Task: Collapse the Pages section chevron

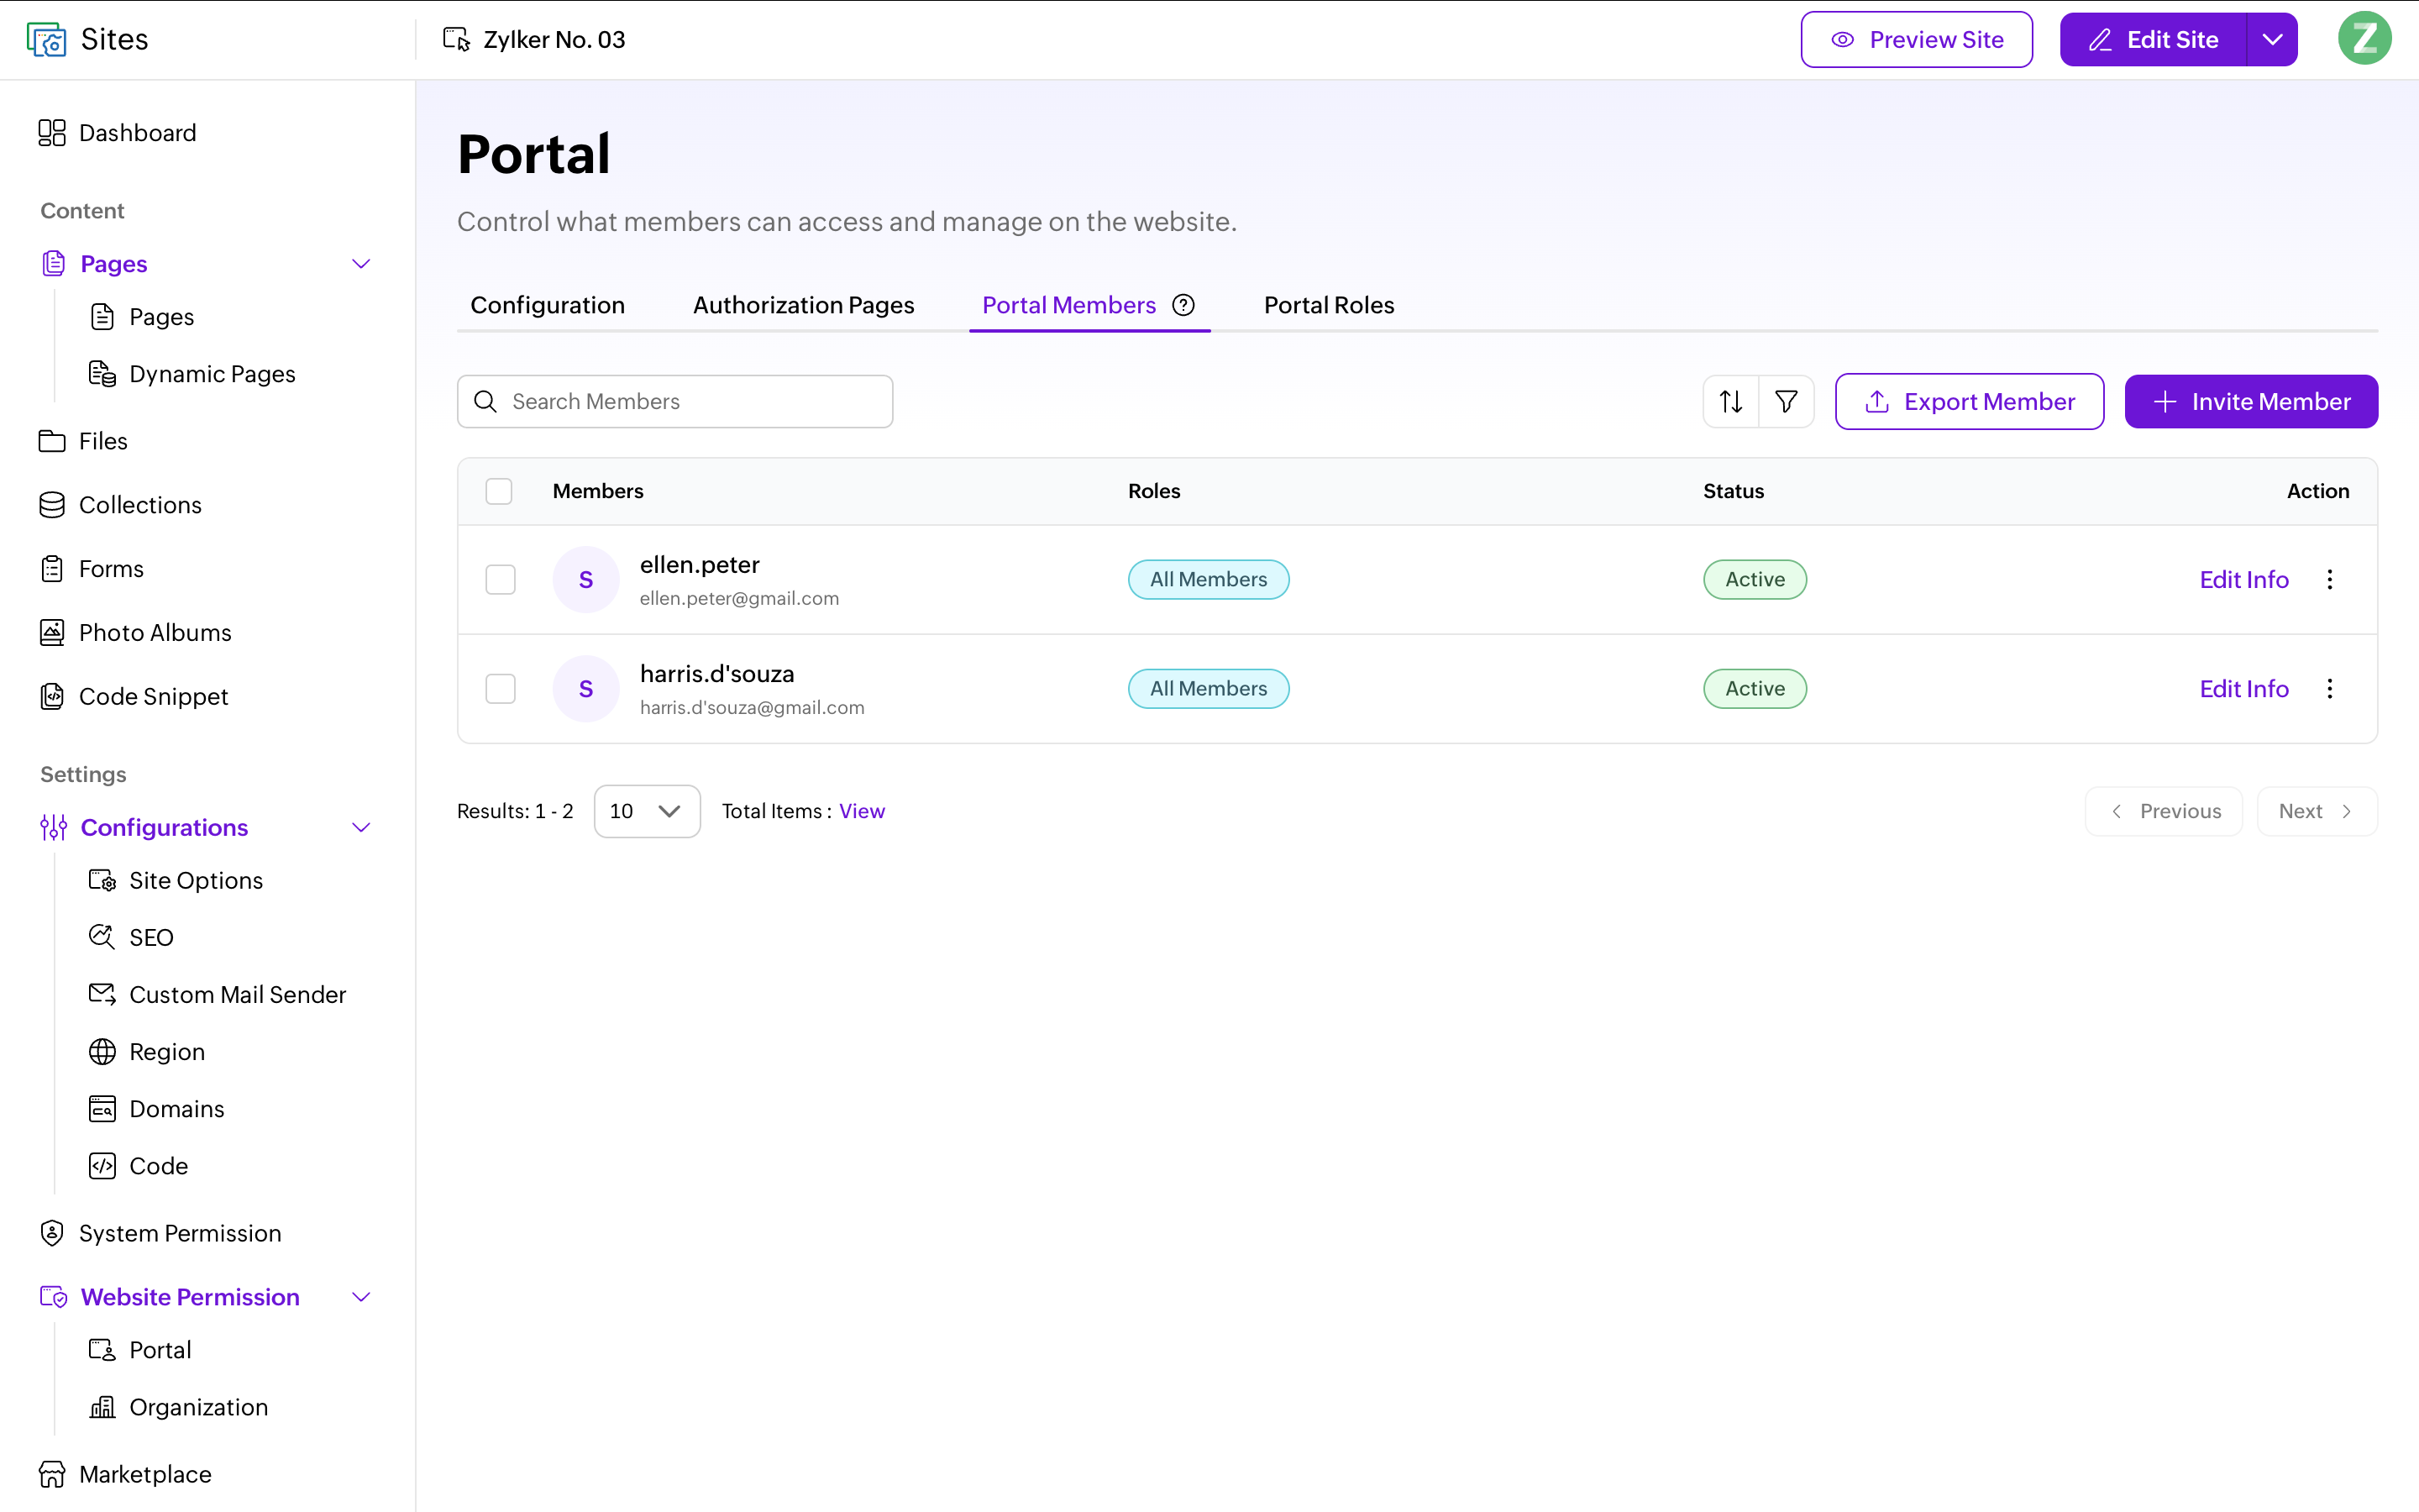Action: [362, 264]
